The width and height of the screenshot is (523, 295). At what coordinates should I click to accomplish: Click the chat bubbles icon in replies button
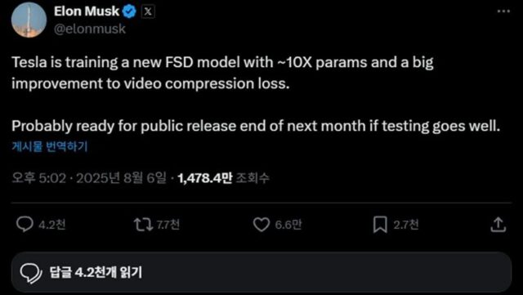[x=31, y=273]
